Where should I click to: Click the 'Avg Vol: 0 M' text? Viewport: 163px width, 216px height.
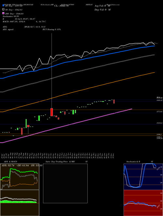(102, 6)
